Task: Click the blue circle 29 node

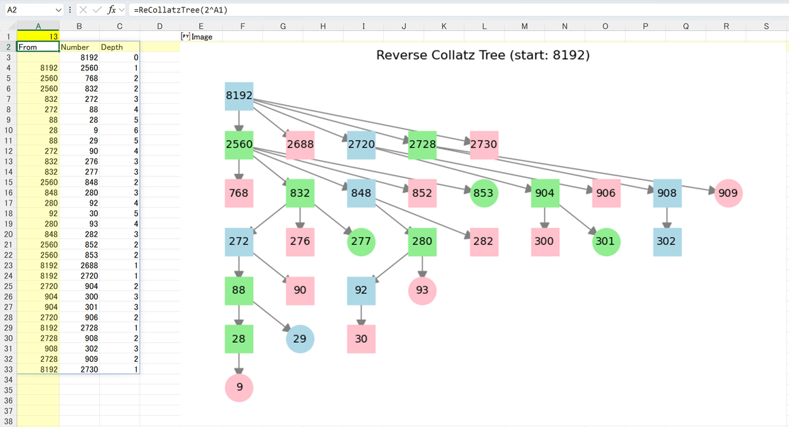Action: tap(300, 339)
